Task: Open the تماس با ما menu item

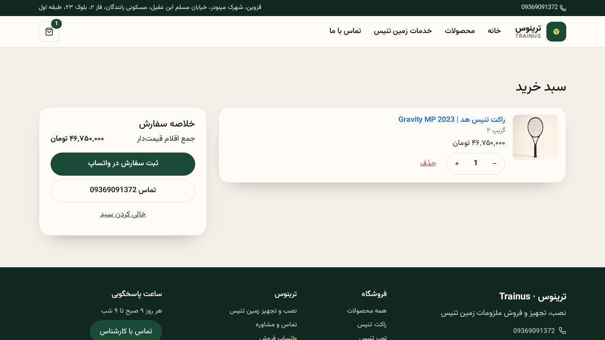Action: 346,31
